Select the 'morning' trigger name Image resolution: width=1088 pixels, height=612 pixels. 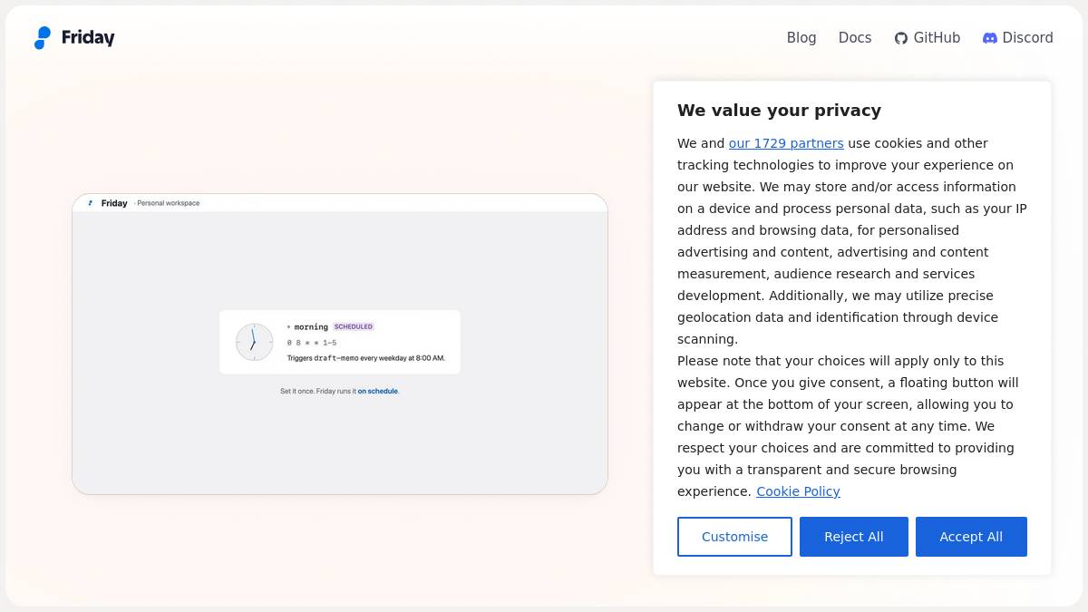(x=311, y=326)
